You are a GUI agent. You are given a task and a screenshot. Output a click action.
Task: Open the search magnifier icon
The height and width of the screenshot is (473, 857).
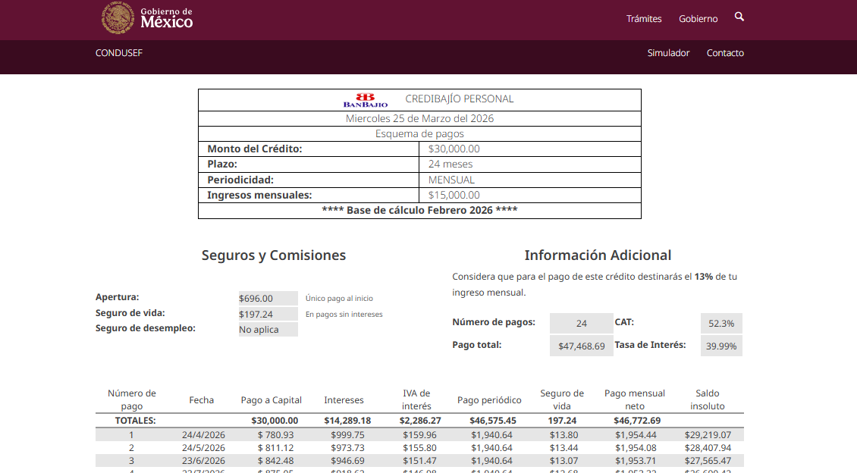pos(739,17)
